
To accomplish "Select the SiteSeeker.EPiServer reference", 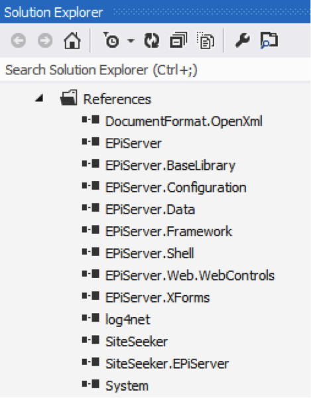I will (167, 364).
